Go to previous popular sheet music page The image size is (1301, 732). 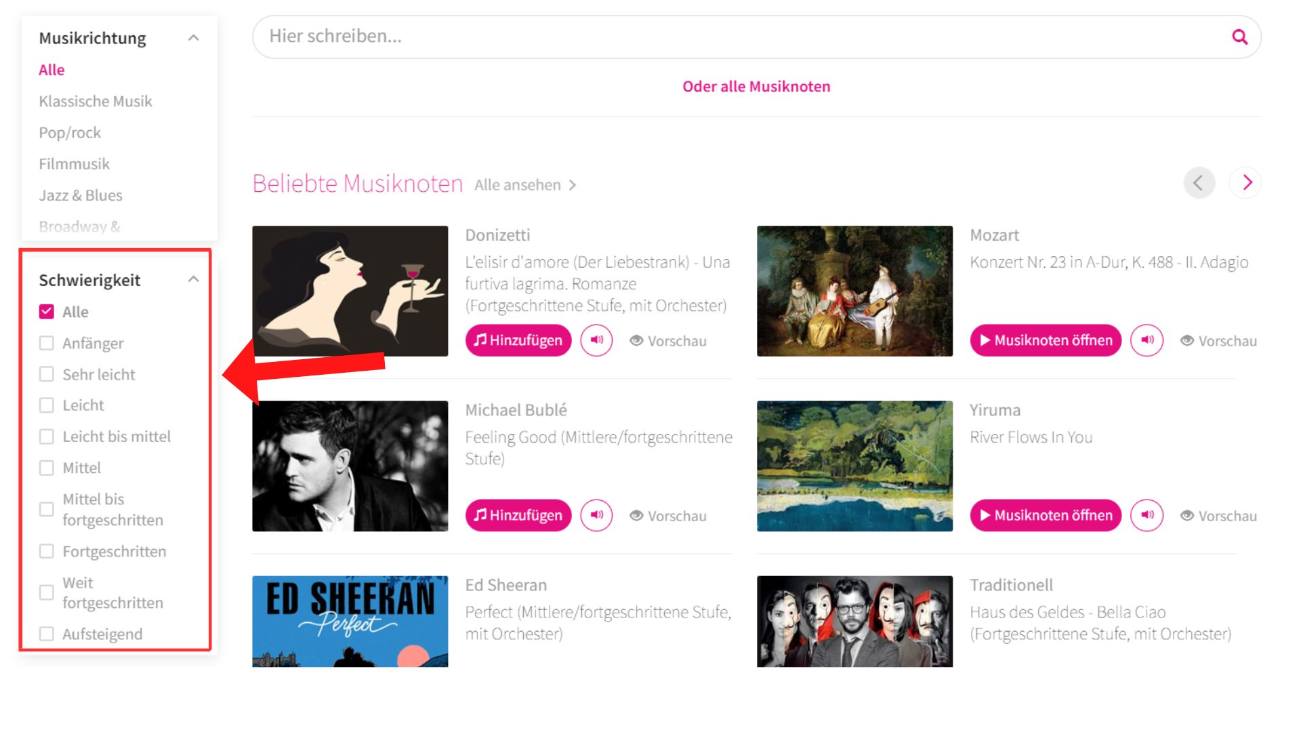tap(1199, 182)
